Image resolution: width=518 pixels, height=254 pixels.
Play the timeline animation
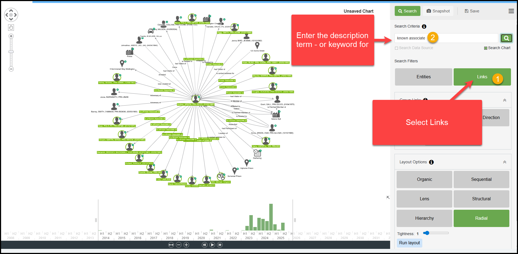point(212,245)
